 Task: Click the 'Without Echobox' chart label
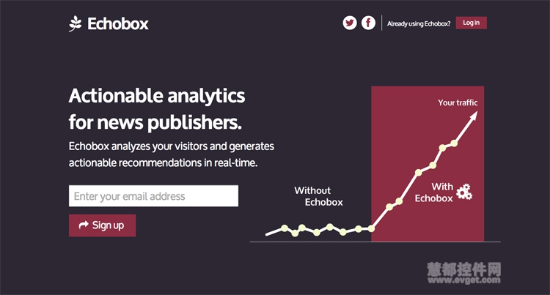tap(318, 196)
